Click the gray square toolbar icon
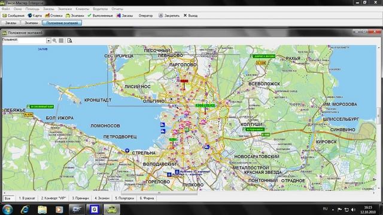 click(61, 41)
